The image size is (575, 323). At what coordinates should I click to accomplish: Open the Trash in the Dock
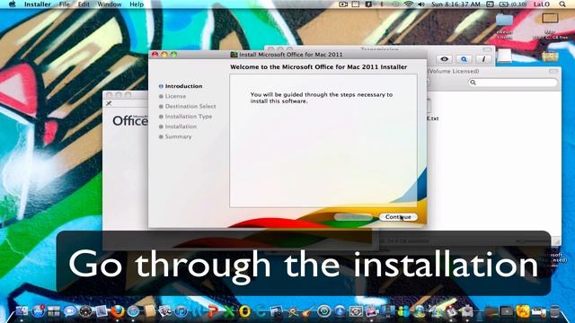coord(555,311)
